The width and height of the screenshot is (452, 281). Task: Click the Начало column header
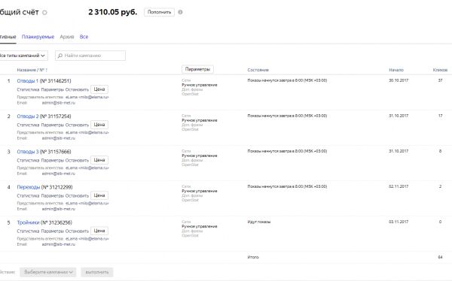[396, 70]
